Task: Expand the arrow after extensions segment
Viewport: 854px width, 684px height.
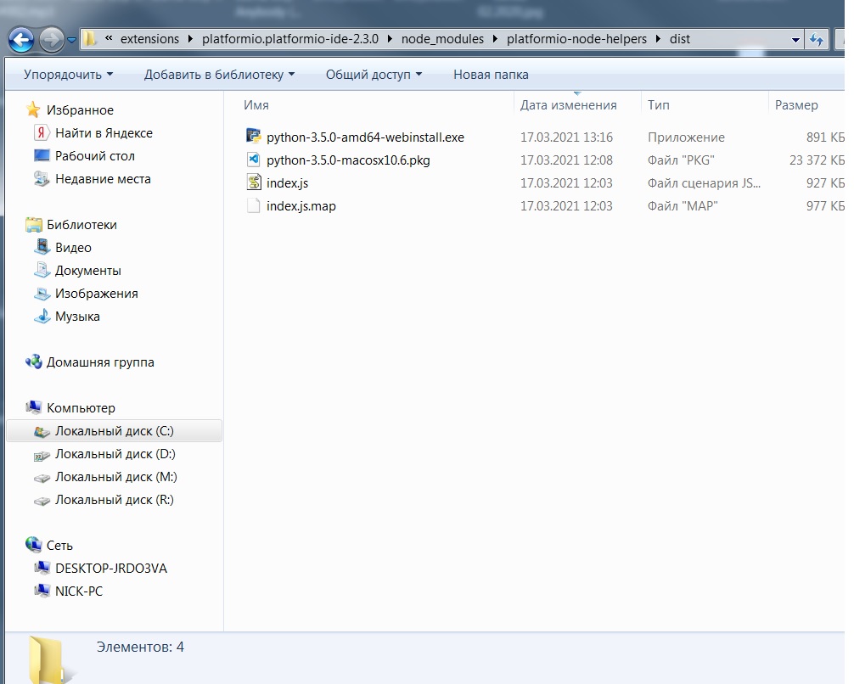Action: tap(190, 39)
